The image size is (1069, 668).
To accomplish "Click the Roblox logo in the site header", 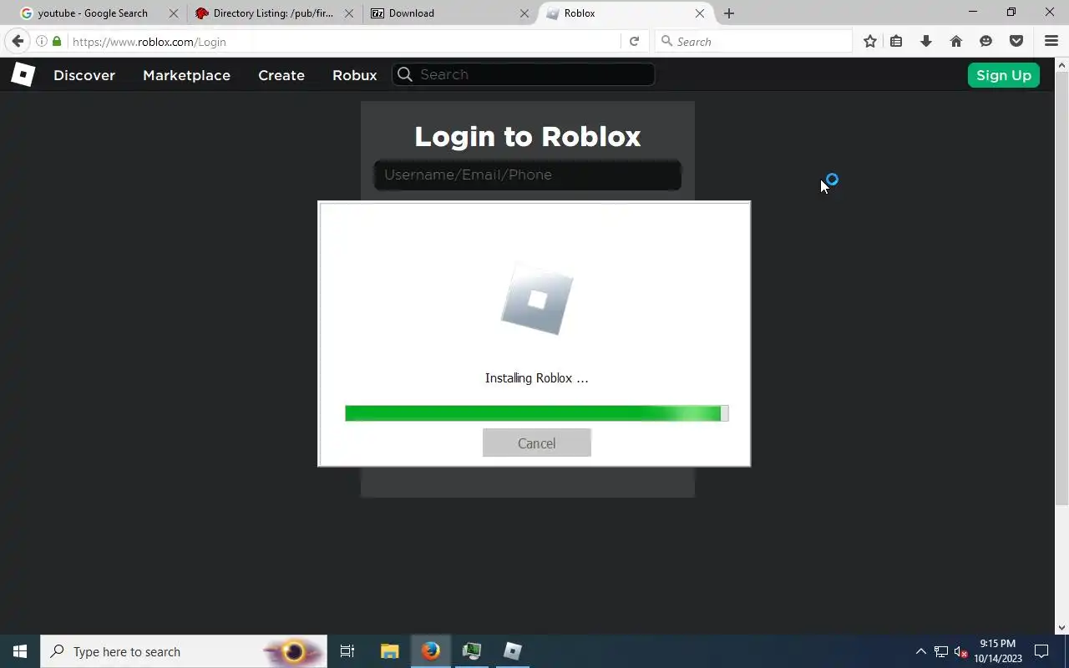I will 23,74.
